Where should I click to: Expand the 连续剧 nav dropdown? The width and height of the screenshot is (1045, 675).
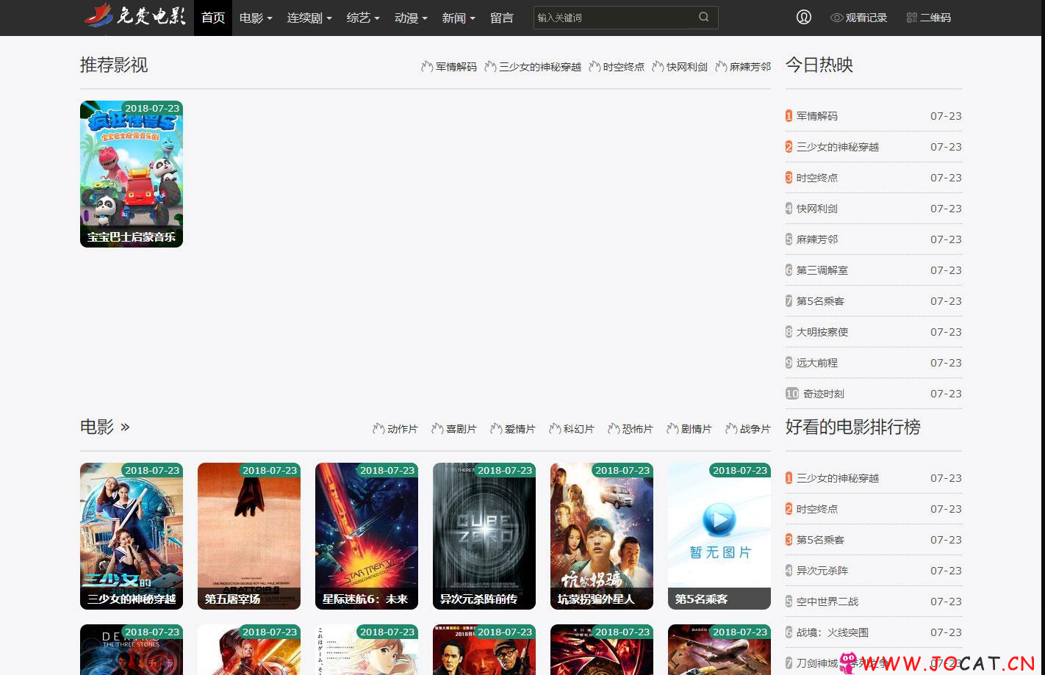point(309,18)
